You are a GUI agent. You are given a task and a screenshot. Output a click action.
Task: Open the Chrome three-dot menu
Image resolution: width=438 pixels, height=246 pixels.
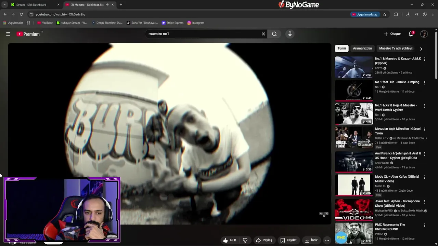tap(433, 14)
